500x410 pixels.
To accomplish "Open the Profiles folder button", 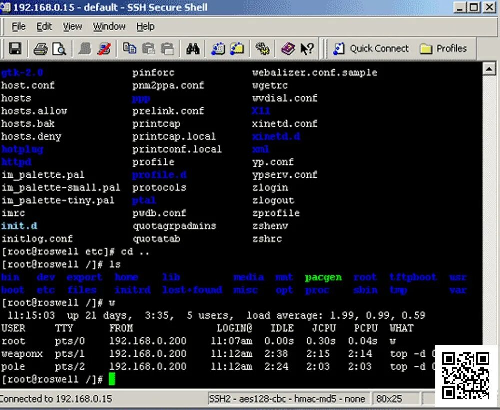I will tap(444, 49).
